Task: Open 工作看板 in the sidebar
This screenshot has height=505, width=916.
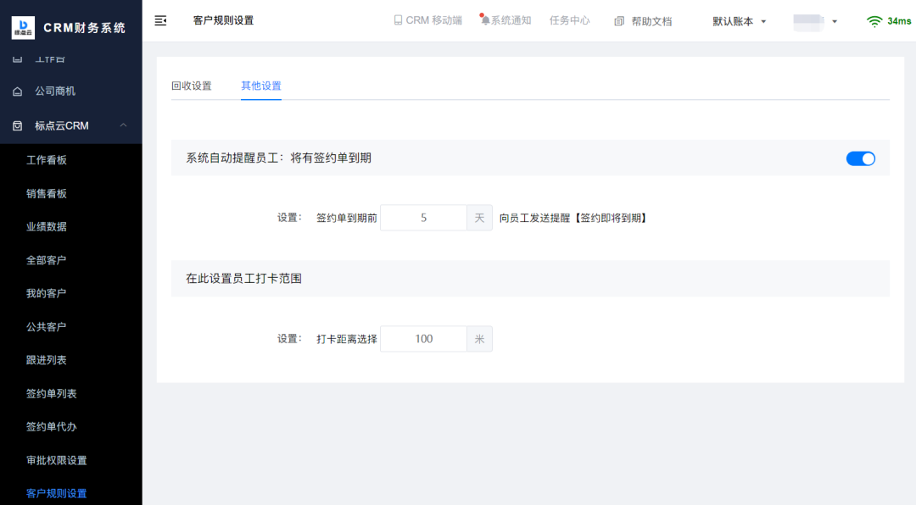Action: (48, 159)
